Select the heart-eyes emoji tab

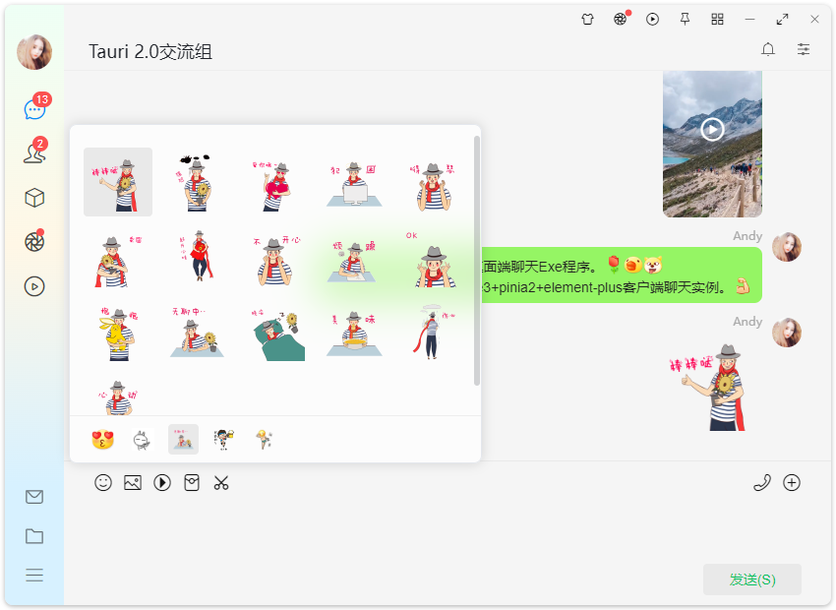(103, 440)
